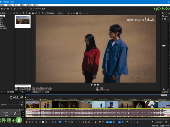
Task: Click Go to End in transport bar
Action: (49, 122)
